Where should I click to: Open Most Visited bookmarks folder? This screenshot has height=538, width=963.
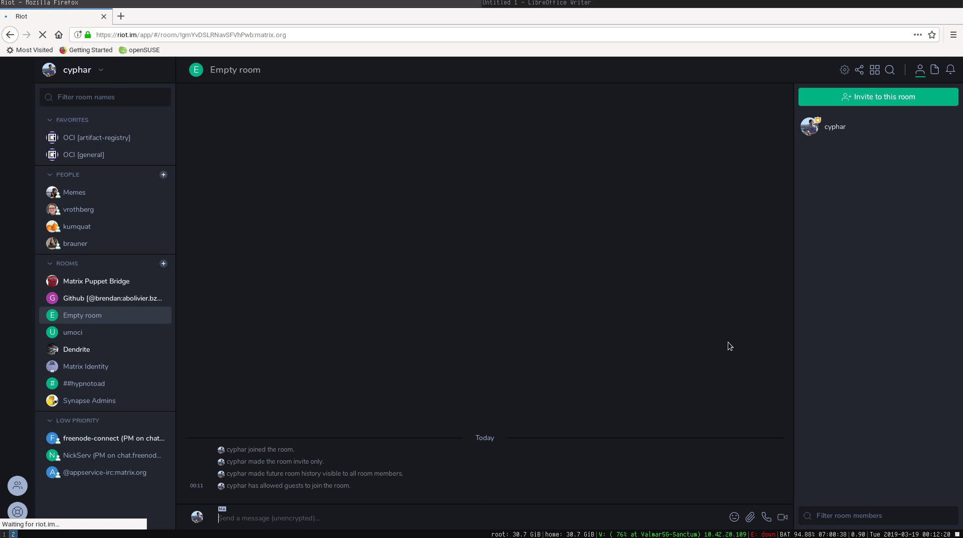pos(29,50)
